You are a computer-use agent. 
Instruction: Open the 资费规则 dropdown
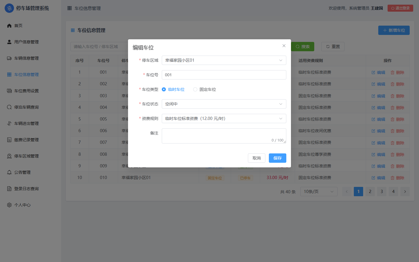point(224,118)
